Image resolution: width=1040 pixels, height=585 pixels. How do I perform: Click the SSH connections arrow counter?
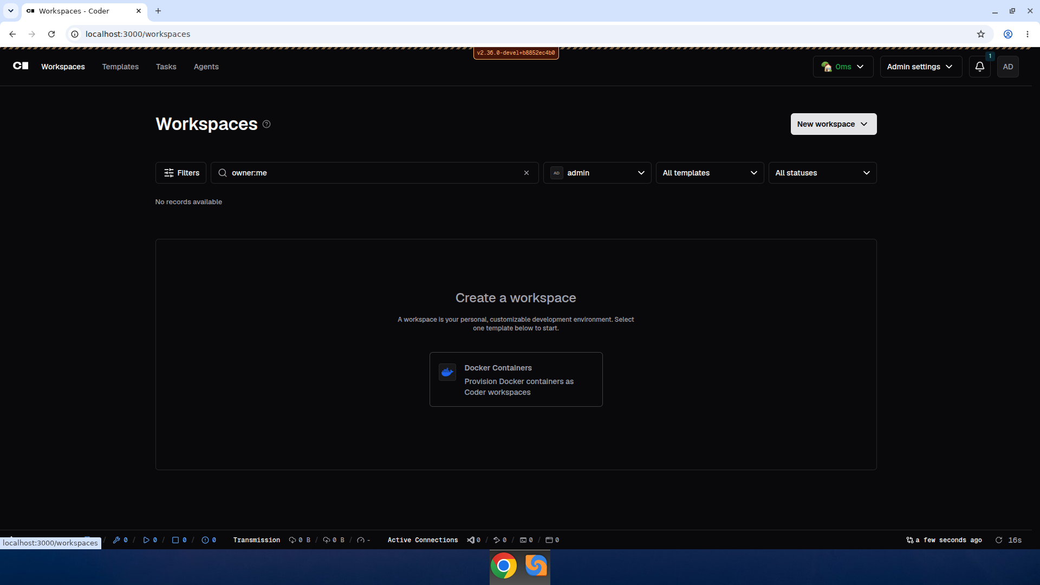[x=500, y=540]
